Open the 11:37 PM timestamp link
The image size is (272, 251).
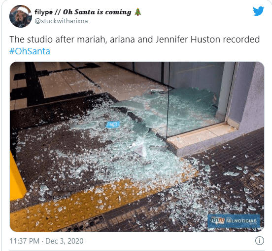(x=25, y=241)
